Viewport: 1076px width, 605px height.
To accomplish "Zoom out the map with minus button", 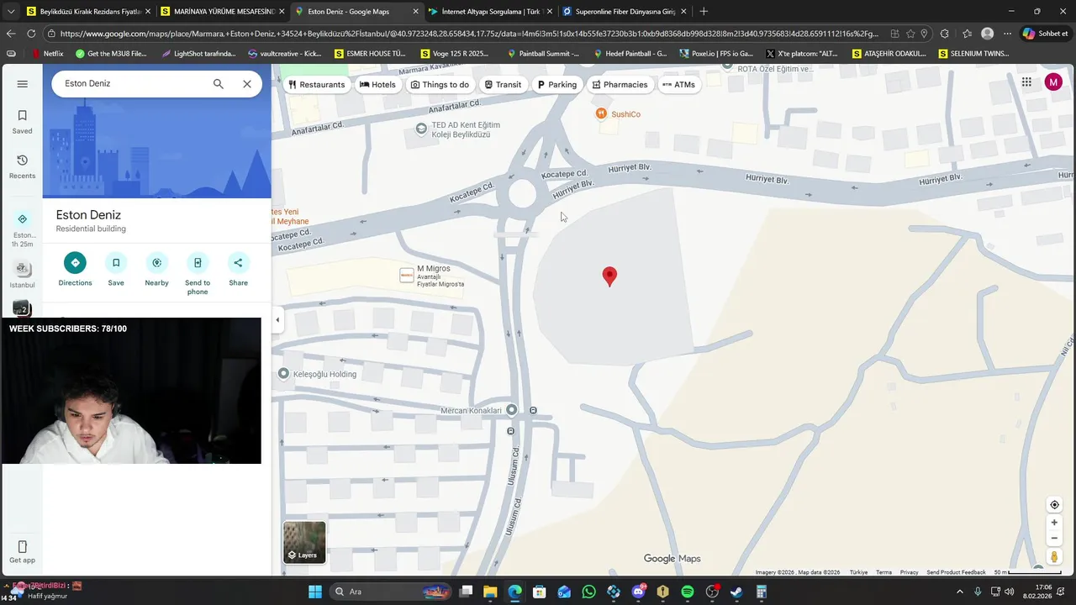I will tap(1054, 539).
